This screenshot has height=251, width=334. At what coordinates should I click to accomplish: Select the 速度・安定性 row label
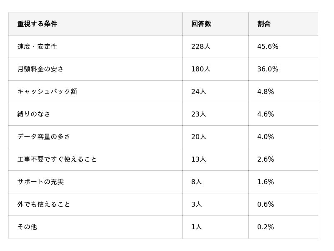(x=37, y=46)
